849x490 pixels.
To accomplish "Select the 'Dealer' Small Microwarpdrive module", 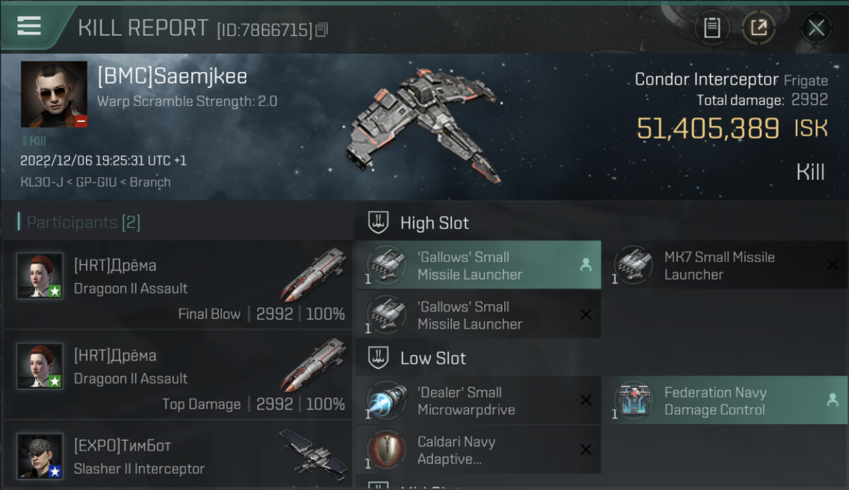I will (x=478, y=400).
